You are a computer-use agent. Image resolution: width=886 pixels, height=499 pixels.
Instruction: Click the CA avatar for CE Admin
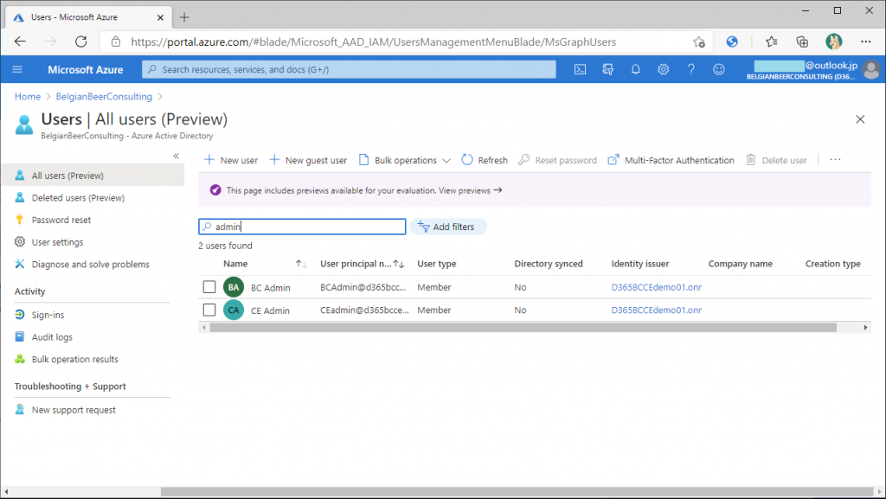[x=234, y=310]
